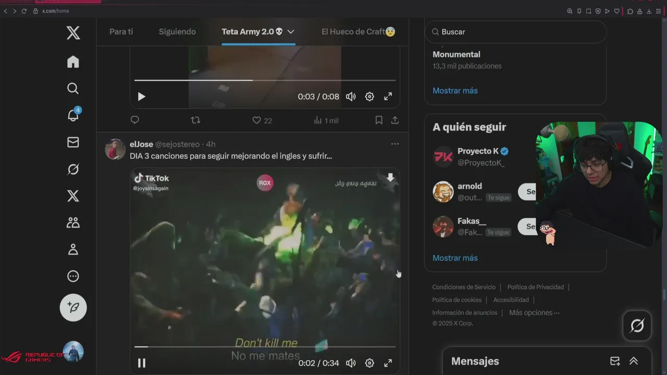Open @sejostereo handle link
Screen dimensions: 667x375
(178, 144)
